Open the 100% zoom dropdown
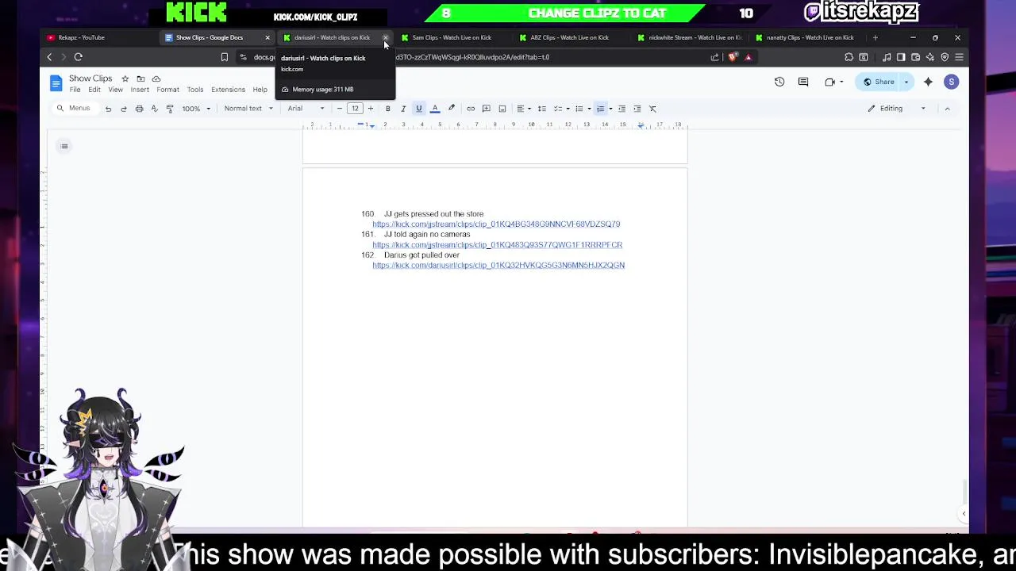Screen dimensions: 1016x571 coord(196,109)
